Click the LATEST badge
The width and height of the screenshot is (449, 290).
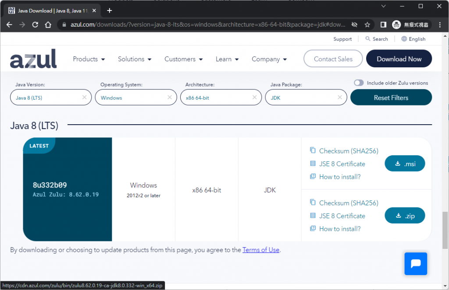point(39,146)
